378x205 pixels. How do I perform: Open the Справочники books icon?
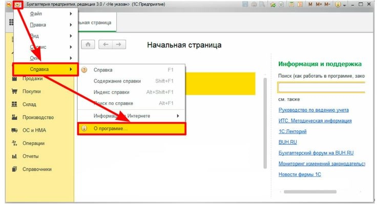(x=14, y=169)
